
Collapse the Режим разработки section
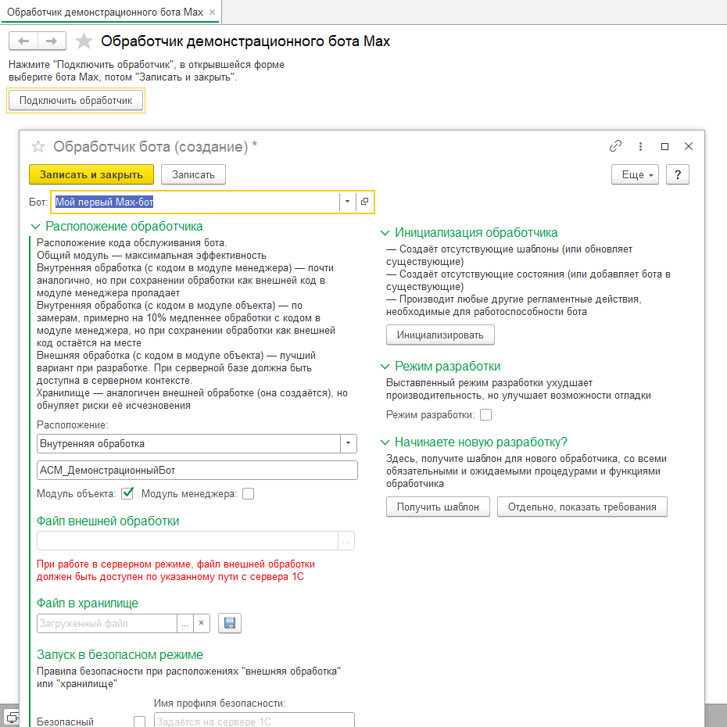pos(385,367)
